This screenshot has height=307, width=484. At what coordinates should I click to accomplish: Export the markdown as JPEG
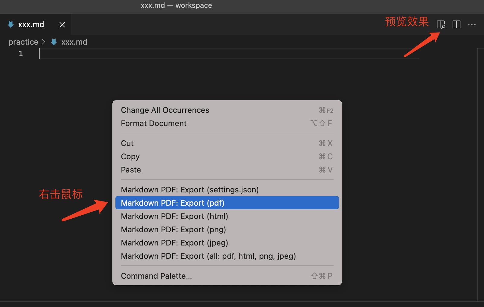pos(174,242)
